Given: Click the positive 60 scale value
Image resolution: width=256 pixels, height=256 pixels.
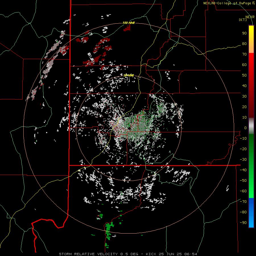Looking at the screenshot, I should tap(244, 65).
